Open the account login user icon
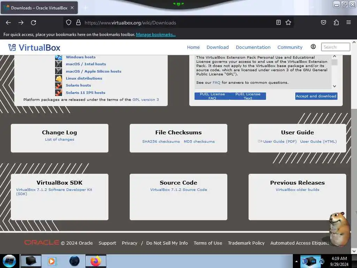Screen dimensions: 357x268 click(x=313, y=47)
